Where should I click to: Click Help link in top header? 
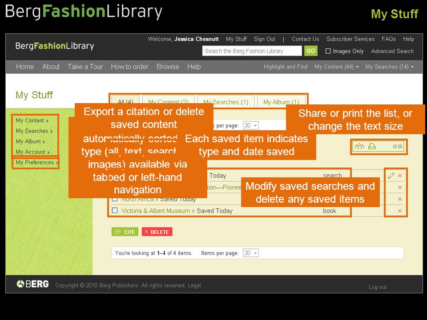[x=408, y=39]
